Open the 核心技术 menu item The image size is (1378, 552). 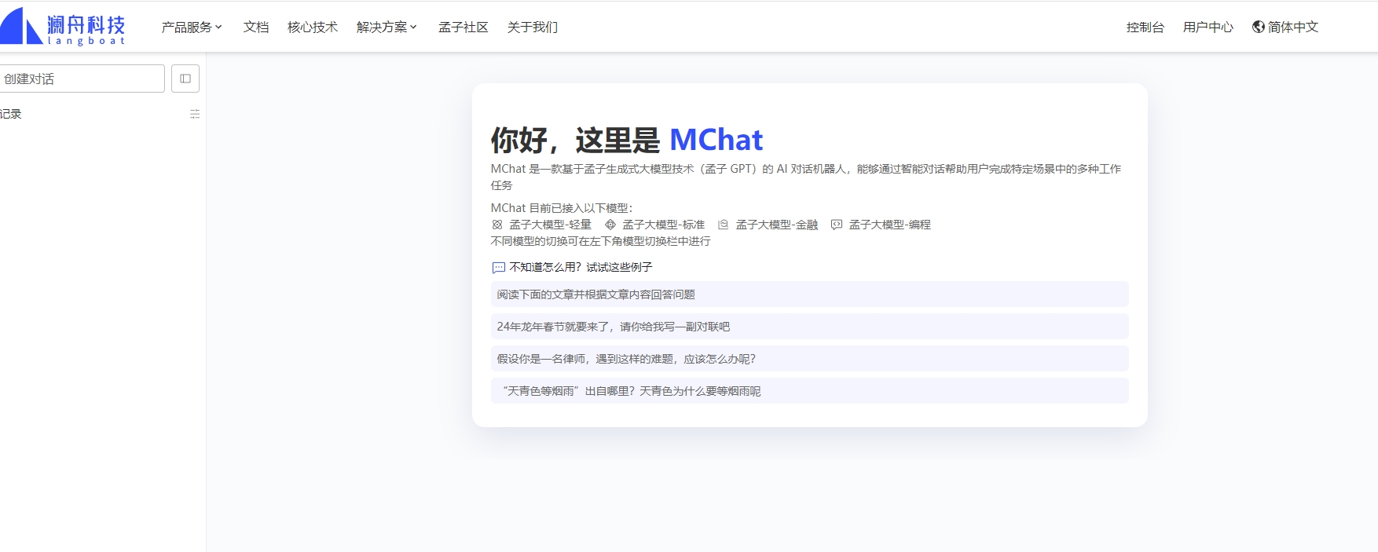(313, 27)
